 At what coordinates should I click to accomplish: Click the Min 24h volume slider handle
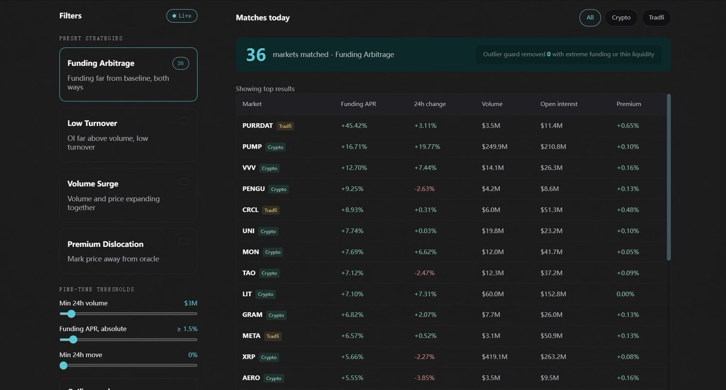(x=71, y=313)
